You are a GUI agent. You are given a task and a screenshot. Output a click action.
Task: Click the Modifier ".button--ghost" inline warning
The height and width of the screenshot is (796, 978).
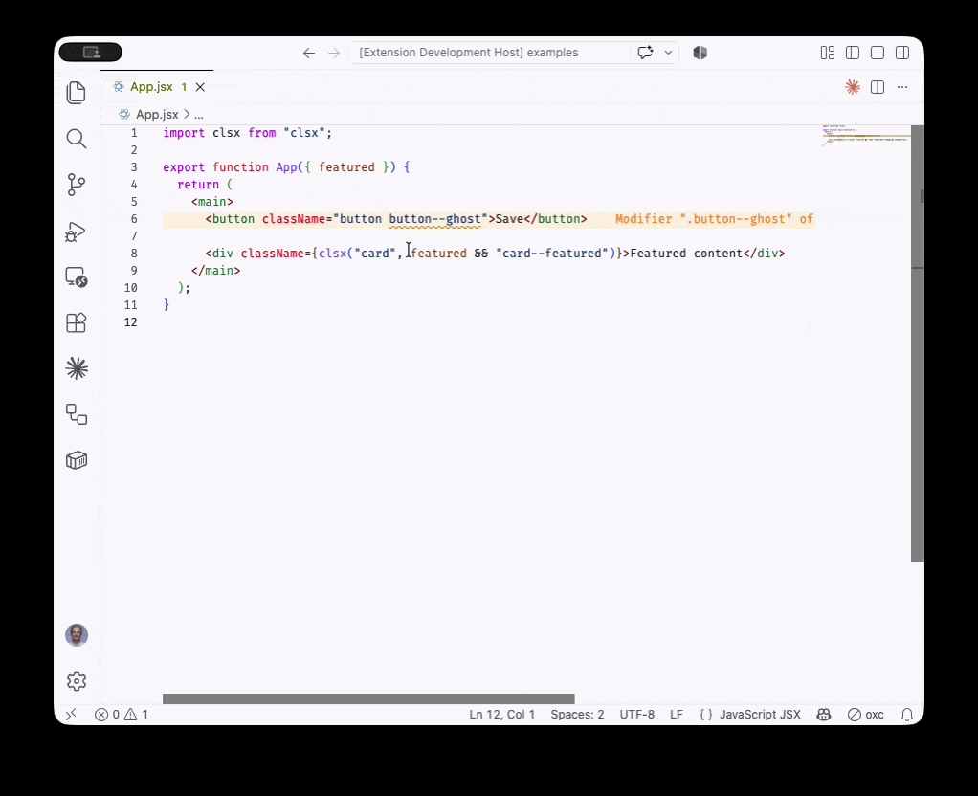(714, 219)
